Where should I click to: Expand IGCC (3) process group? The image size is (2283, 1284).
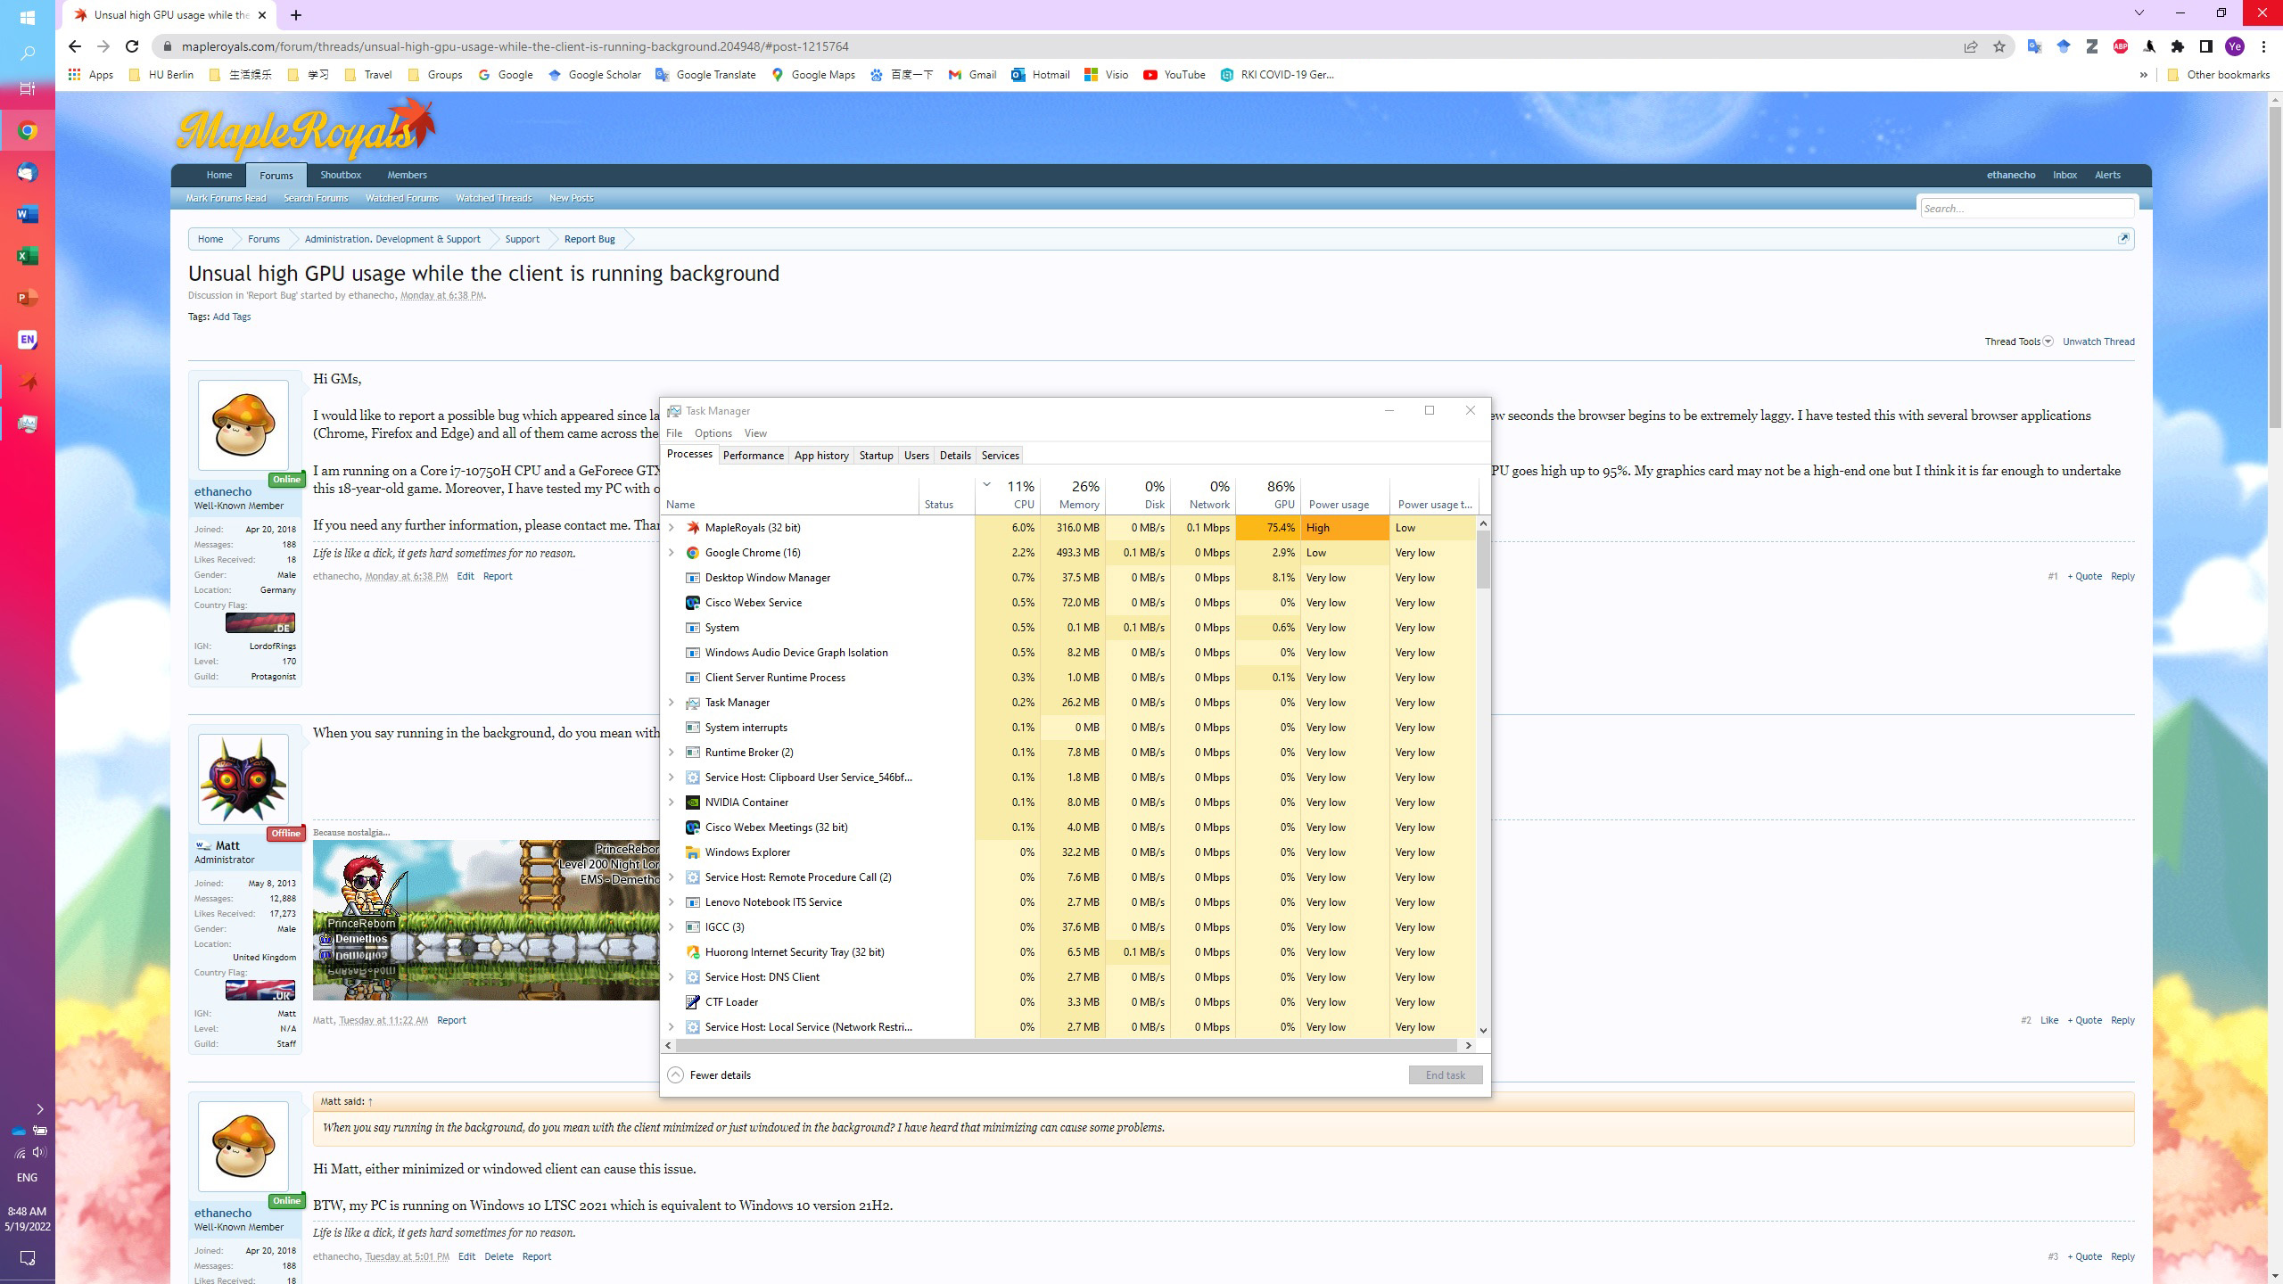click(672, 927)
